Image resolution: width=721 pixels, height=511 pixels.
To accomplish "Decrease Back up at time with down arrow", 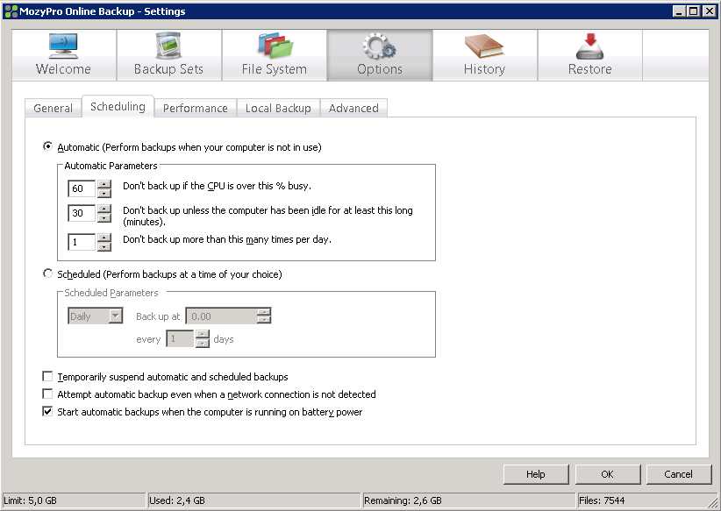I will coord(264,320).
